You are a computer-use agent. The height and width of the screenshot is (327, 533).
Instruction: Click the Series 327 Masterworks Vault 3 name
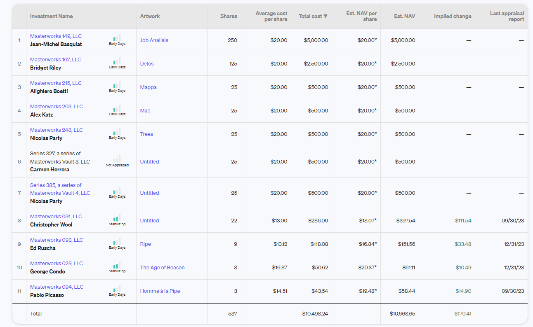(60, 158)
